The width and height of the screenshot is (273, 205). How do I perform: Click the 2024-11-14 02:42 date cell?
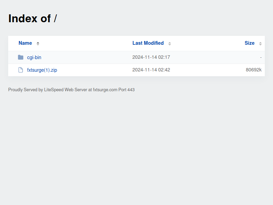point(151,70)
